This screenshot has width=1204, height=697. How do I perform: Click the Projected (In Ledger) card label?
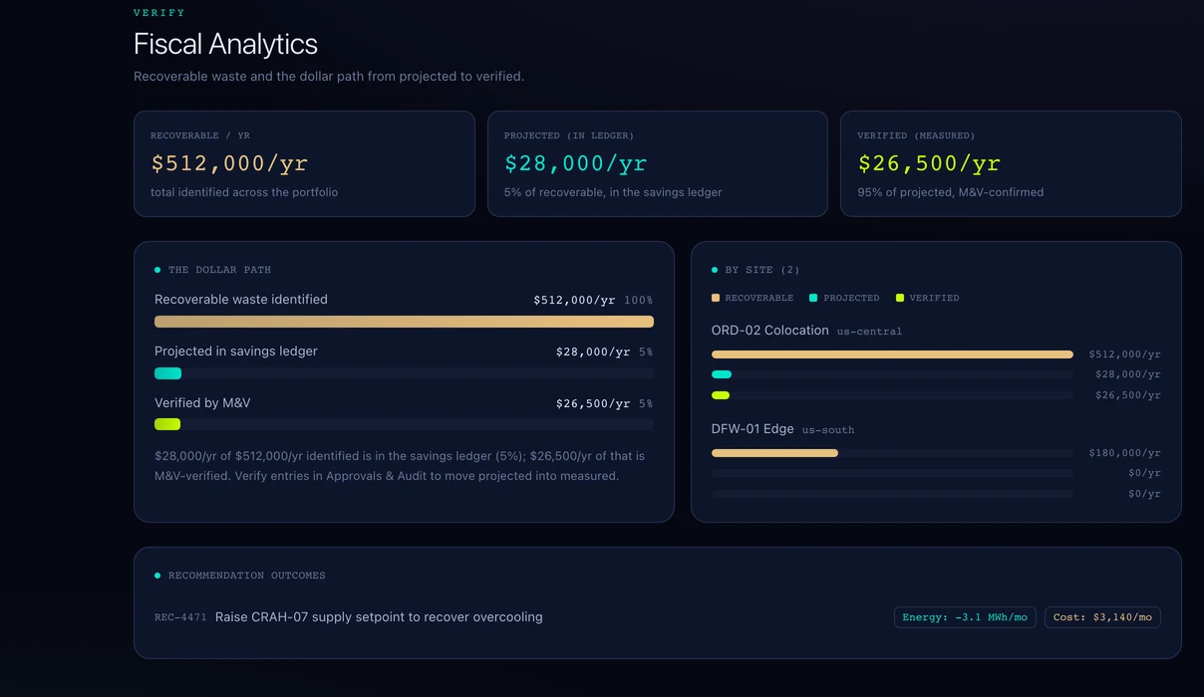[569, 135]
